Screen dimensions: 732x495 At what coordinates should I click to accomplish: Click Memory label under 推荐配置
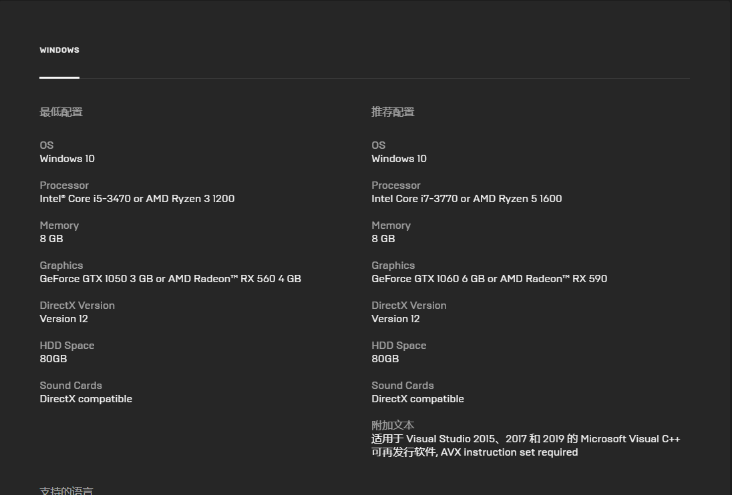click(391, 225)
